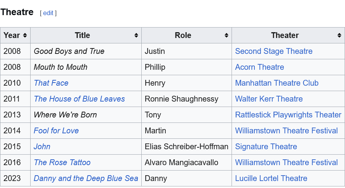This screenshot has height=188, width=345.
Task: Visit the Second Stage Theatre link
Action: (x=273, y=51)
